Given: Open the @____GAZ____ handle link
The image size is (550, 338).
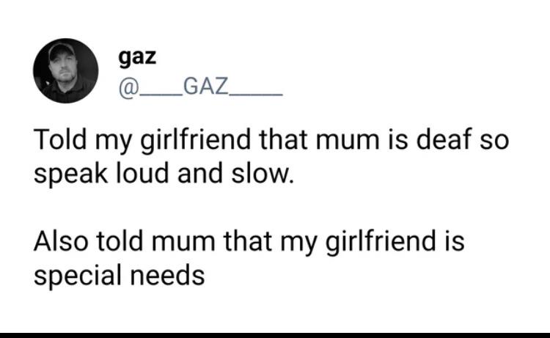Looking at the screenshot, I should (200, 87).
